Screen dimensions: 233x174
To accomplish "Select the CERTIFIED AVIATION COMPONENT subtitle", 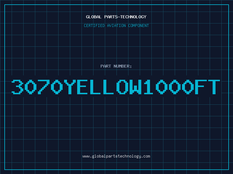I will click(x=116, y=26).
